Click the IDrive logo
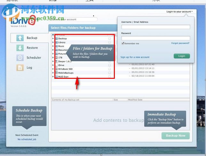 (x=23, y=20)
